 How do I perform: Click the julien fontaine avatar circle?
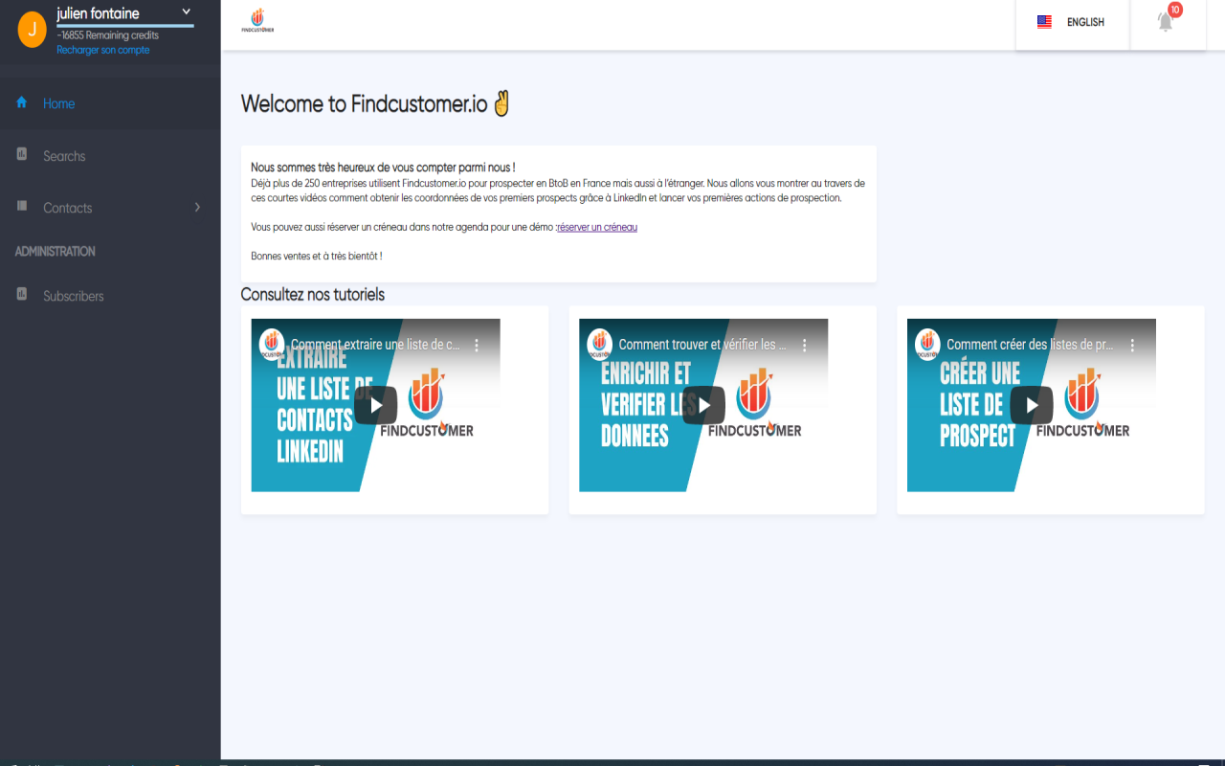(x=32, y=29)
